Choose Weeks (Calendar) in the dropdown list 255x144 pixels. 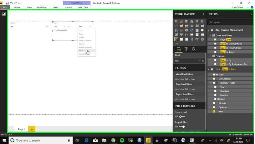87,41
